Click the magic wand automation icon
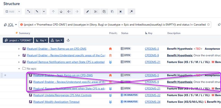Image resolution: width=221 pixels, height=108 pixels. 132,12
